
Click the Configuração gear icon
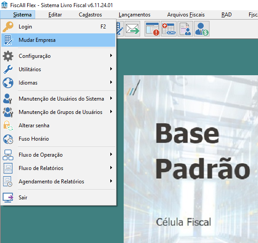click(8, 56)
